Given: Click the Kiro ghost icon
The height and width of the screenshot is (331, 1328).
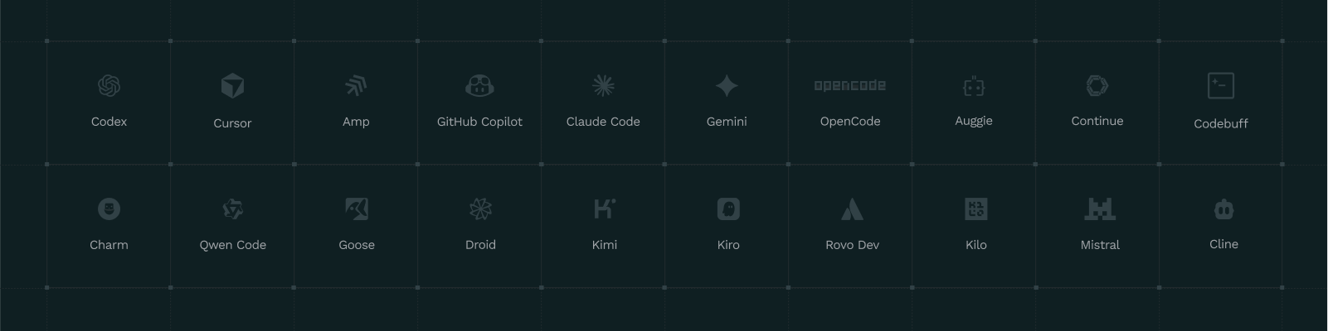Looking at the screenshot, I should coord(728,209).
